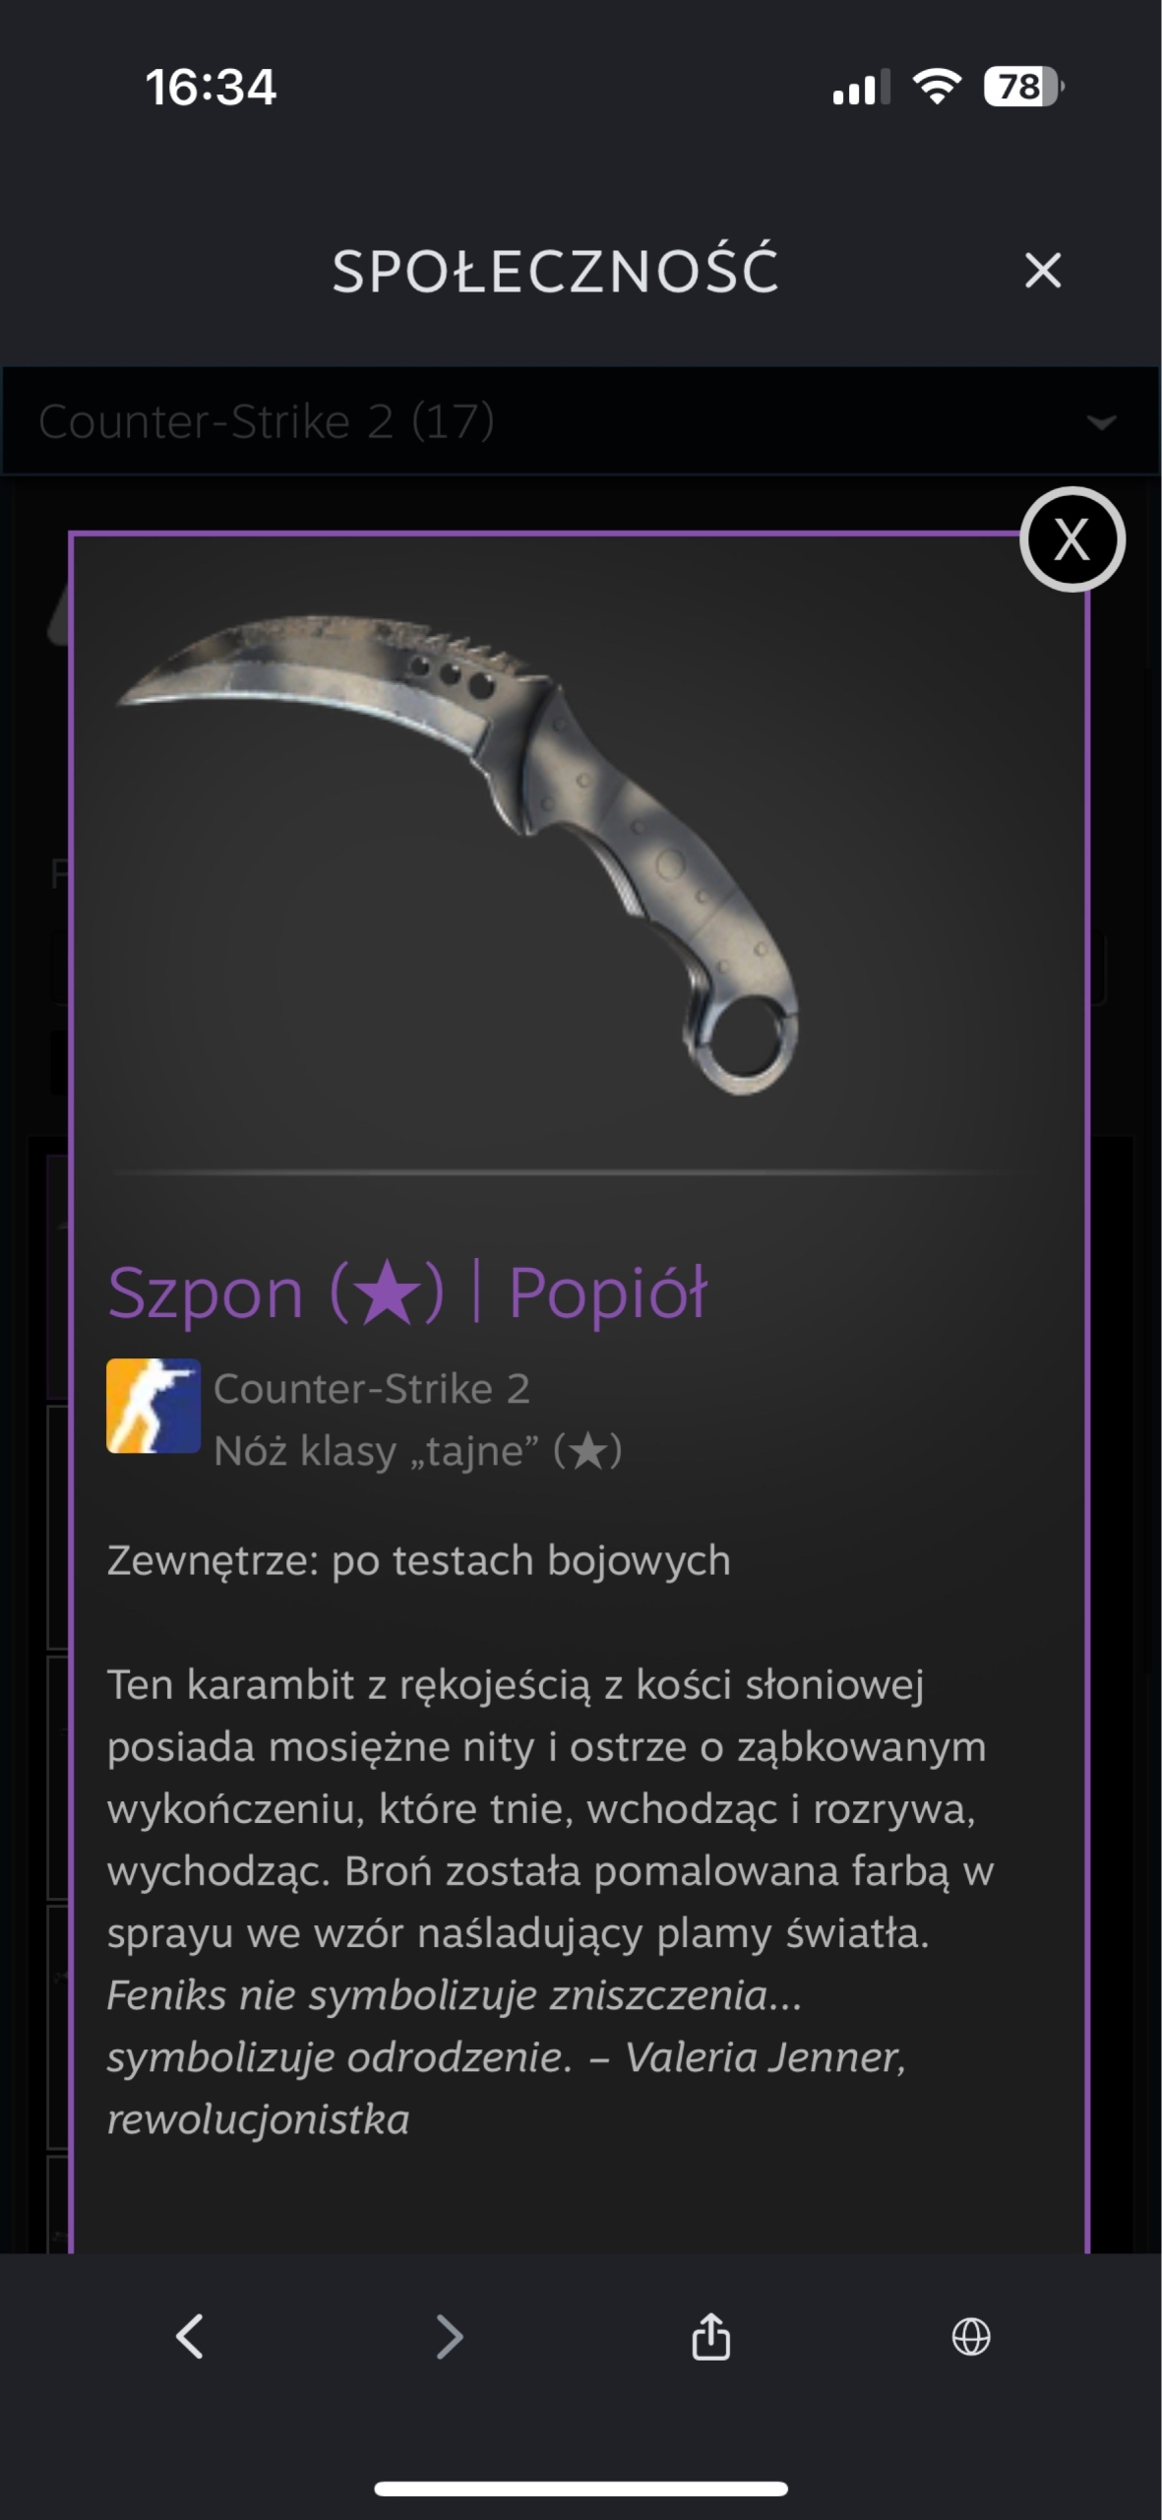Viewport: 1162px width, 2520px height.
Task: Go back using the browser back arrow
Action: (189, 2337)
